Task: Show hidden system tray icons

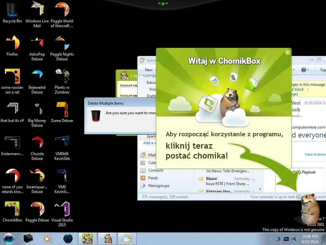Action: (x=271, y=239)
